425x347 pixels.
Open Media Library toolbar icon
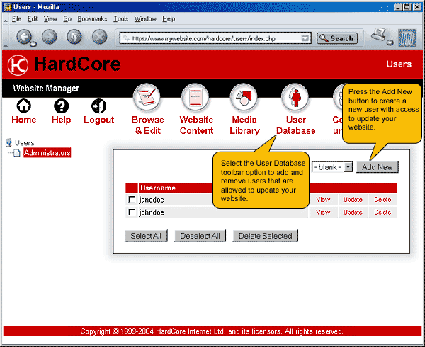244,97
